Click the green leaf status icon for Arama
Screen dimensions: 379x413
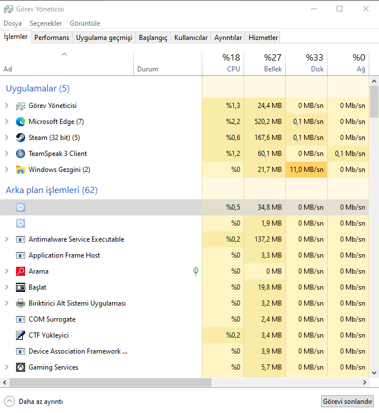click(196, 271)
